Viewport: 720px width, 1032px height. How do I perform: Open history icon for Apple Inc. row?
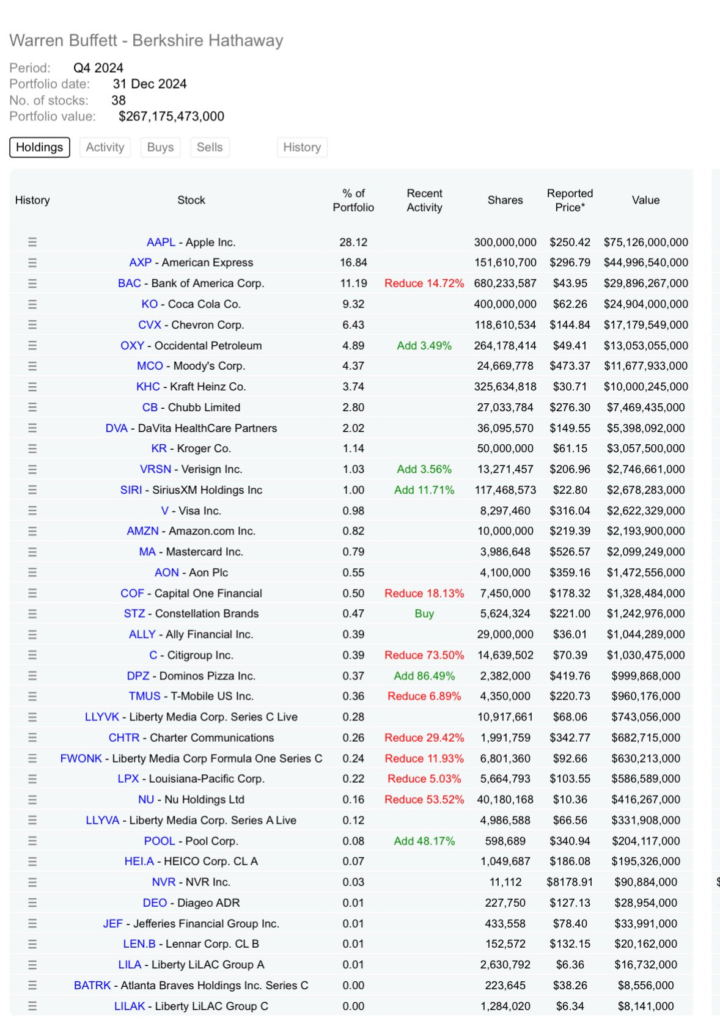coord(32,242)
